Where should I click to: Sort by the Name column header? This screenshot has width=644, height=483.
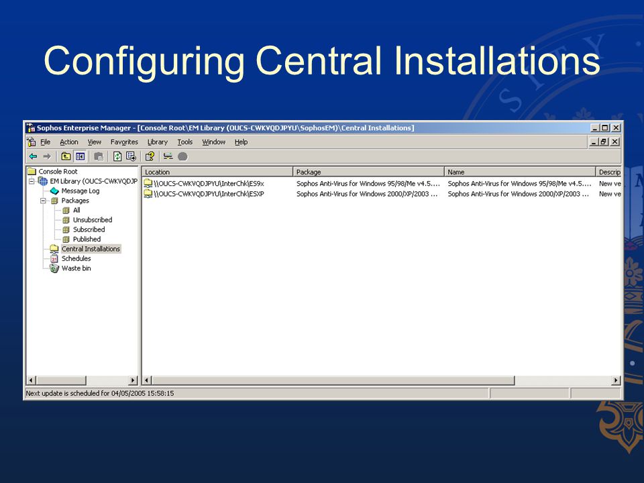pyautogui.click(x=520, y=172)
